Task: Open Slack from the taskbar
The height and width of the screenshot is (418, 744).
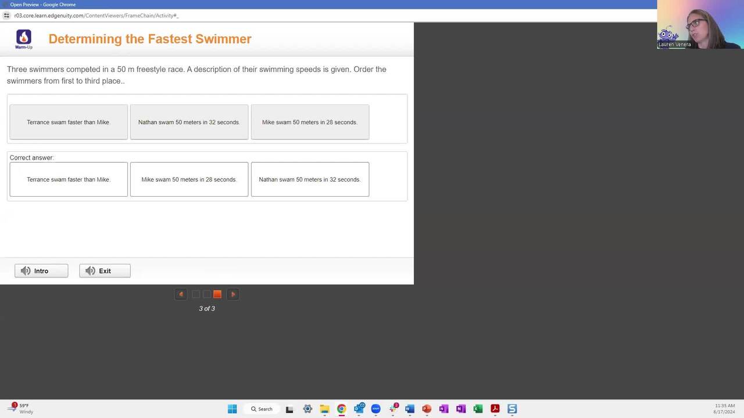Action: [393, 409]
